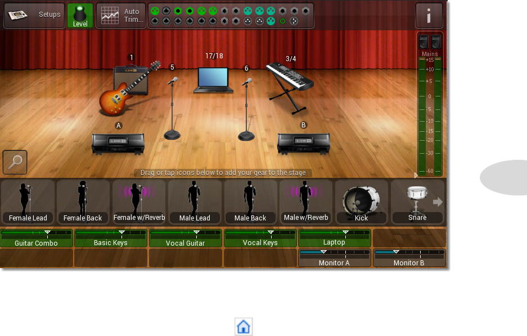527x336 pixels.
Task: Select the Guitar Combo channel strip
Action: click(37, 238)
